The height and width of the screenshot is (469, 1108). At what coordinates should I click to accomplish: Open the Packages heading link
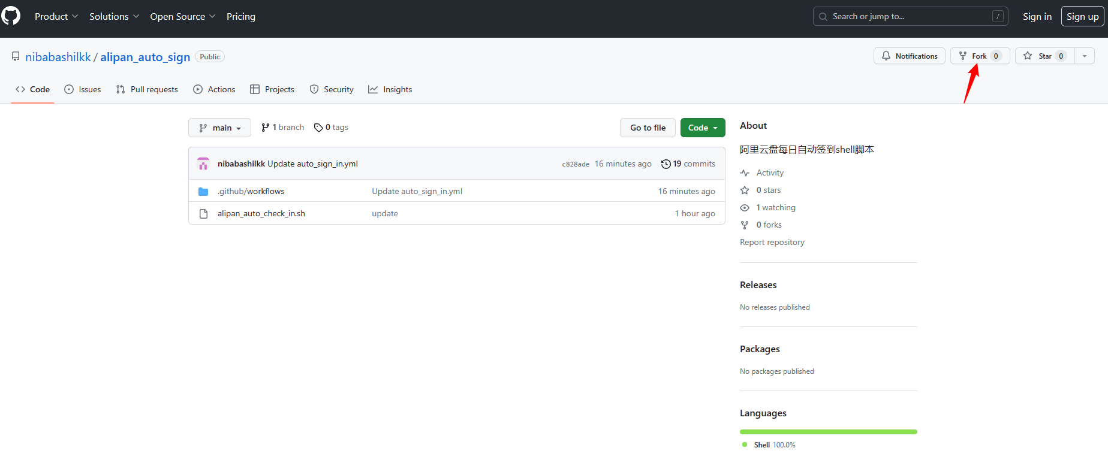(x=760, y=349)
